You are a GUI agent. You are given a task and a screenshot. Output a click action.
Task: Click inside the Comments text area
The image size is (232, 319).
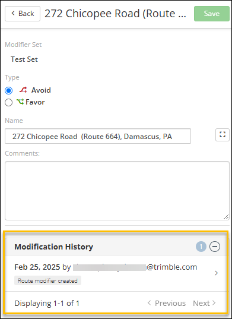click(x=117, y=191)
